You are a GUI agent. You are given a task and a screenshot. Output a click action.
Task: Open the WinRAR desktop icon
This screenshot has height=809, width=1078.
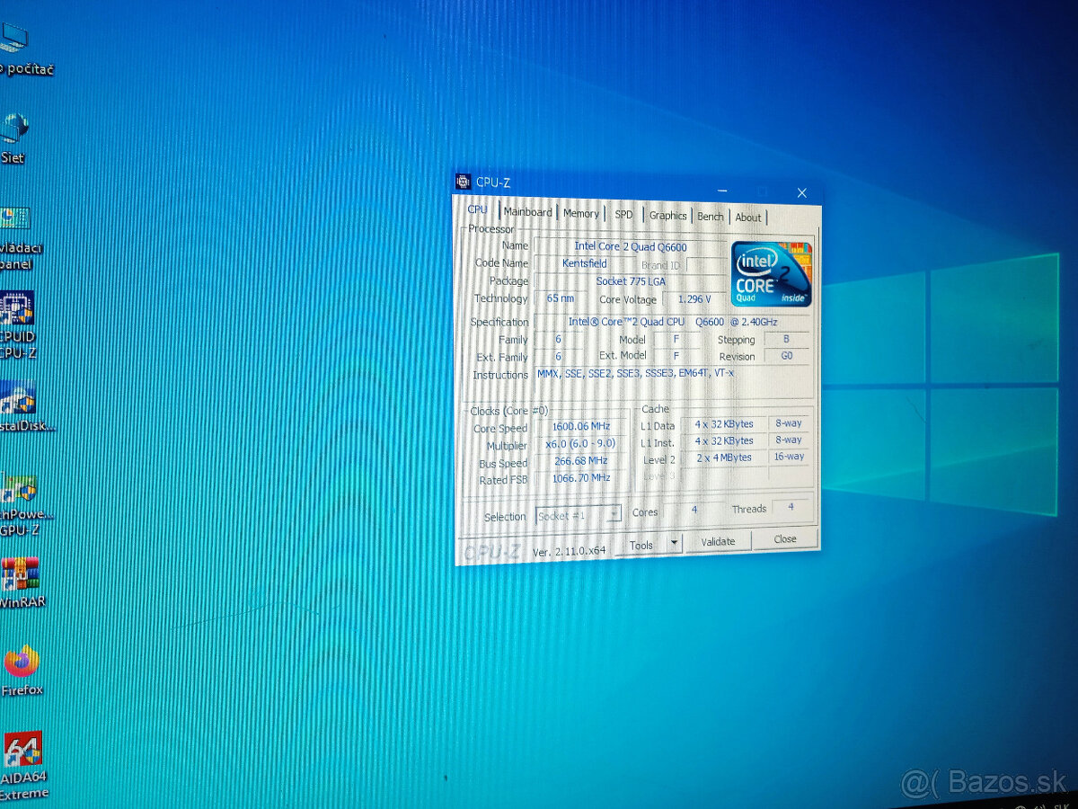[21, 582]
